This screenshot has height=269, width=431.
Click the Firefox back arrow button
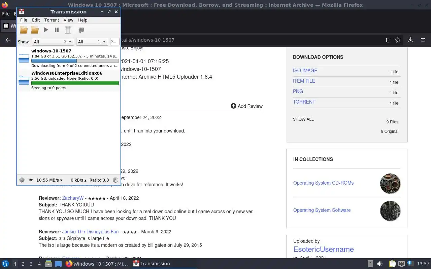[x=8, y=40]
